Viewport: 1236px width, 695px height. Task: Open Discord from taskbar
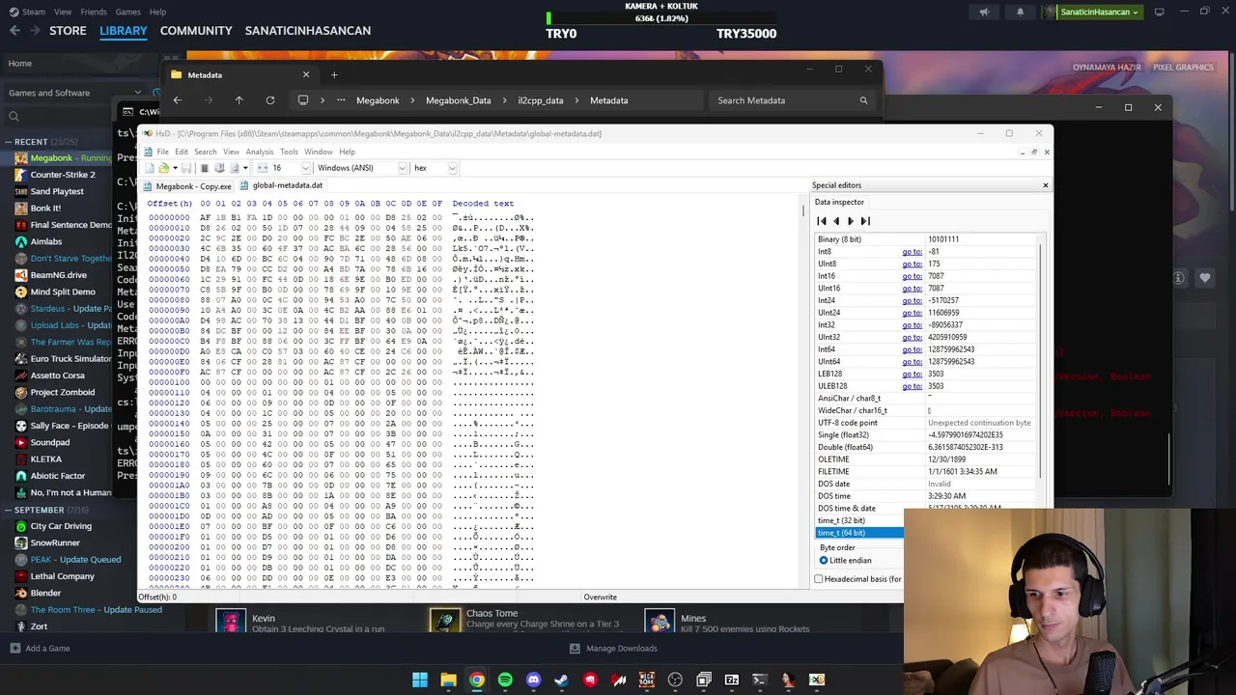533,680
